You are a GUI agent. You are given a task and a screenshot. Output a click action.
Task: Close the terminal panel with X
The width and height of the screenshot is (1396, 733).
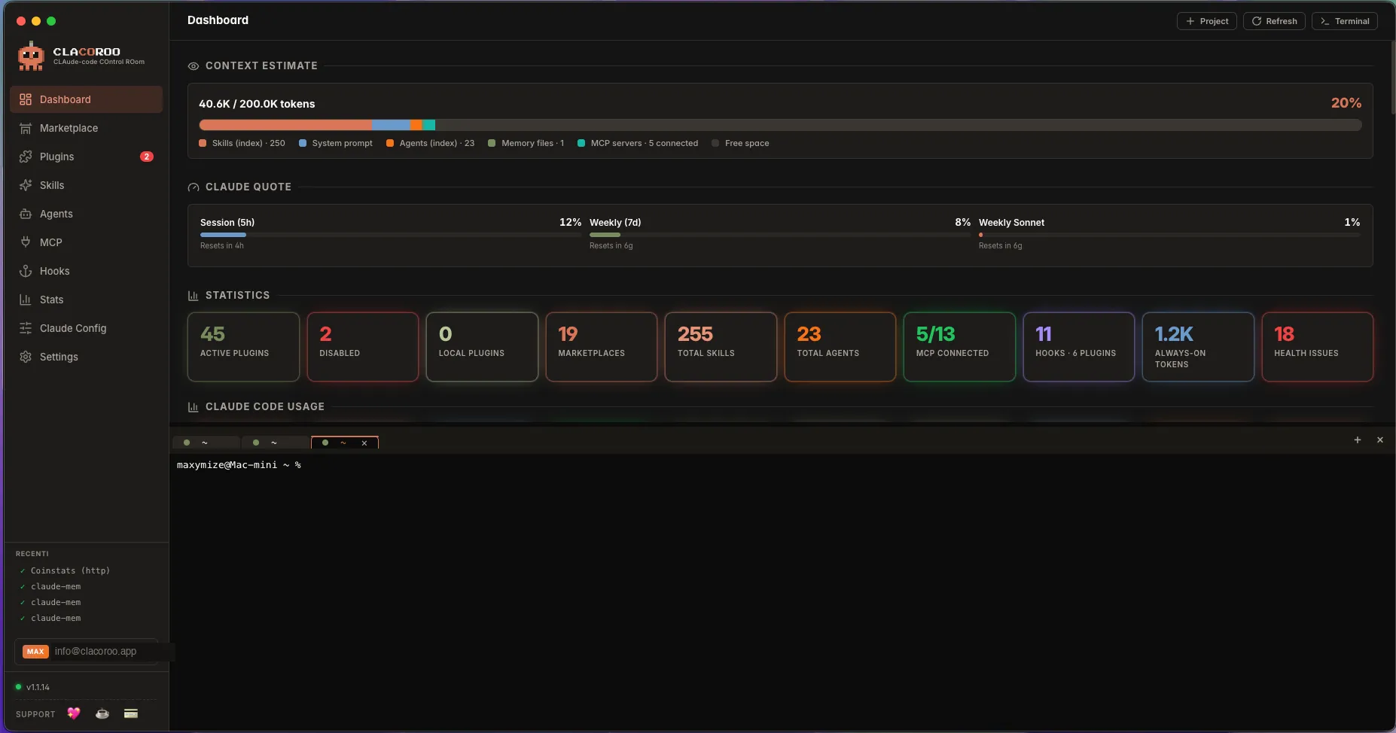(1380, 440)
